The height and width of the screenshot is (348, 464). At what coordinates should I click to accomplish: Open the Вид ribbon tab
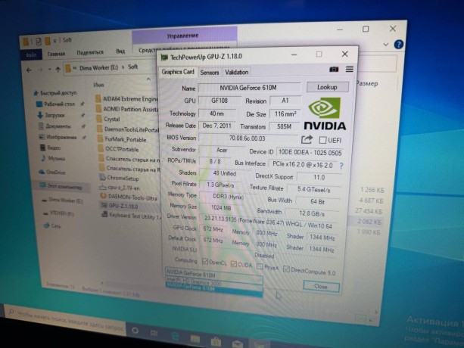pyautogui.click(x=120, y=51)
